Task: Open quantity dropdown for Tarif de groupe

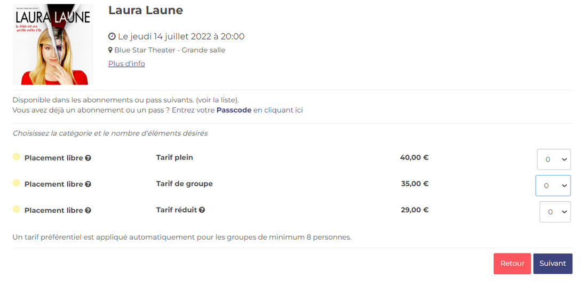Action: [x=553, y=186]
